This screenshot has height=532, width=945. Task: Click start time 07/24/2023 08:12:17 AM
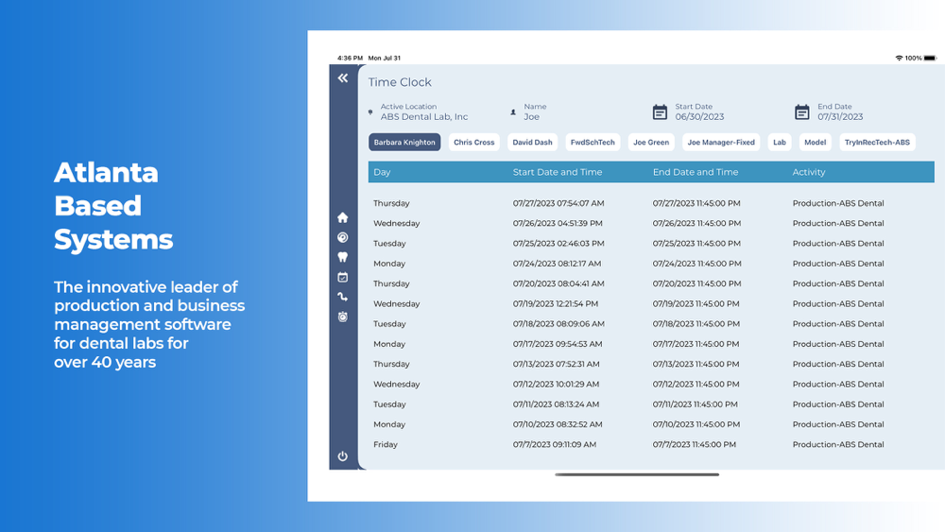tap(557, 264)
